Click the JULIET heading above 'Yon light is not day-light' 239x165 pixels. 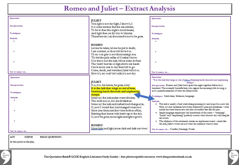click(x=96, y=20)
